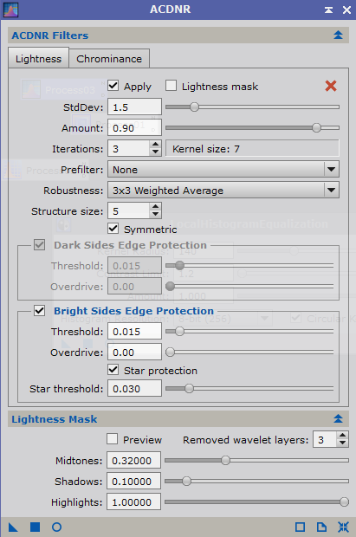Select the Lightness tab
Viewport: 356px width, 537px height.
coord(38,59)
